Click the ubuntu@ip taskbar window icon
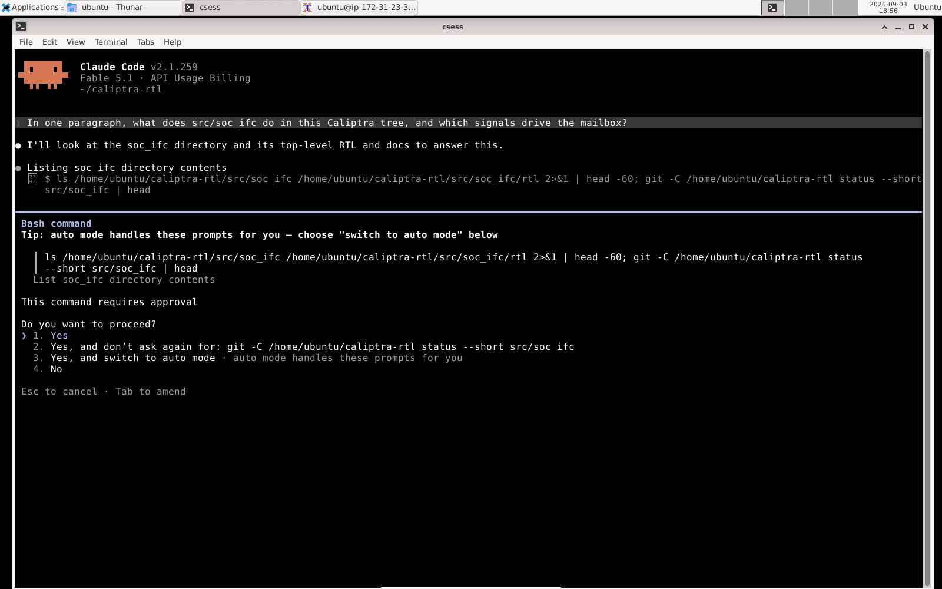This screenshot has height=589, width=942. (307, 7)
